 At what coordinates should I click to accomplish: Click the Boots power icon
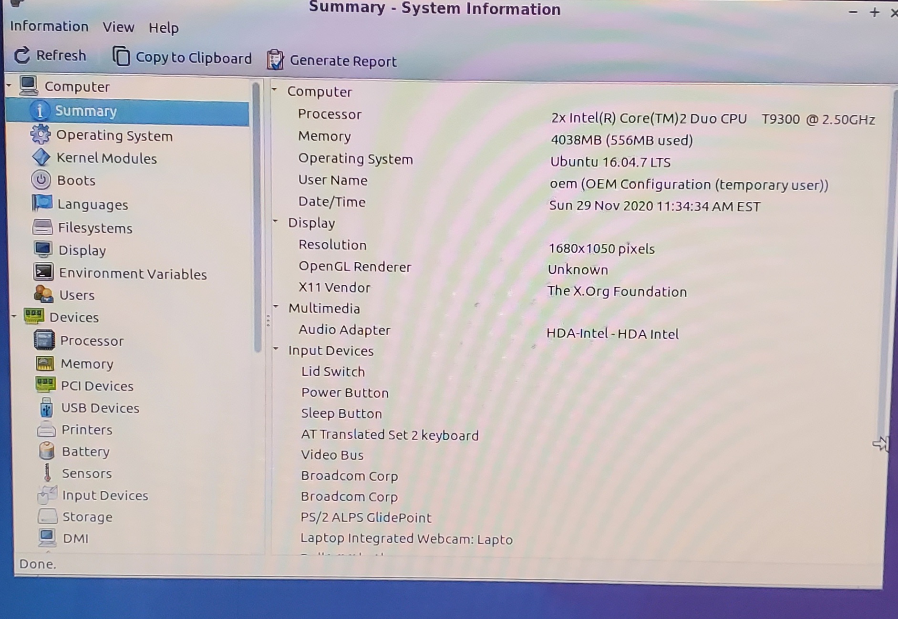[41, 180]
